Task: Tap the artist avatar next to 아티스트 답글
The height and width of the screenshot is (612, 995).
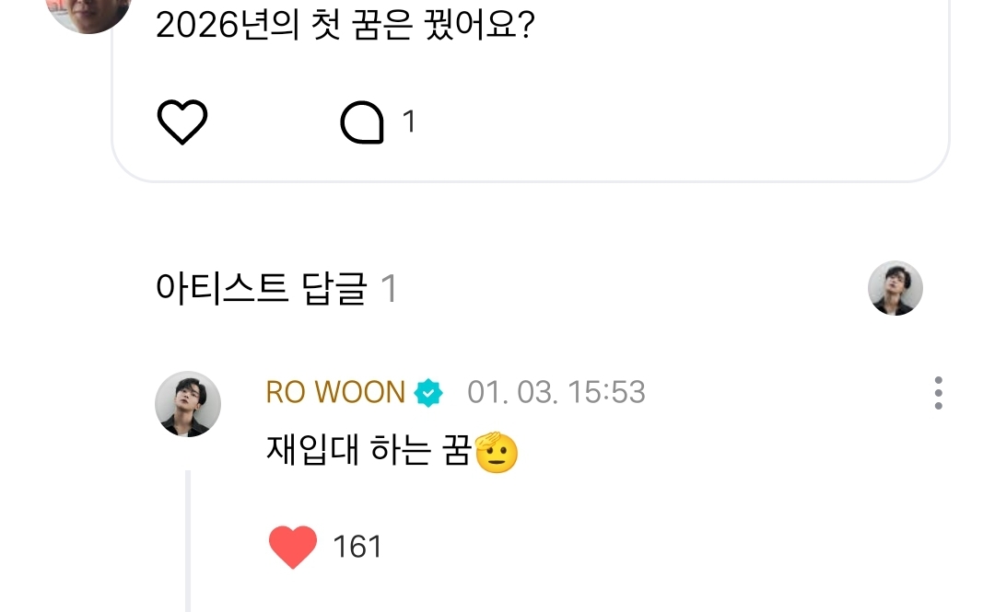Action: point(895,288)
